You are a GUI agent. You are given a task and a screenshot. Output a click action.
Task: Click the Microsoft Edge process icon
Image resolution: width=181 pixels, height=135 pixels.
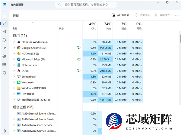19,59
